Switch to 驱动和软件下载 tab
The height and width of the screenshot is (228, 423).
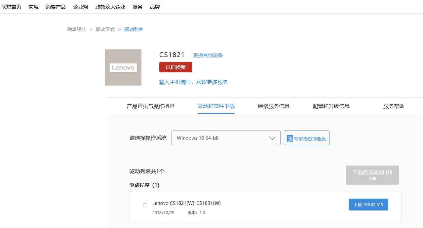point(216,106)
